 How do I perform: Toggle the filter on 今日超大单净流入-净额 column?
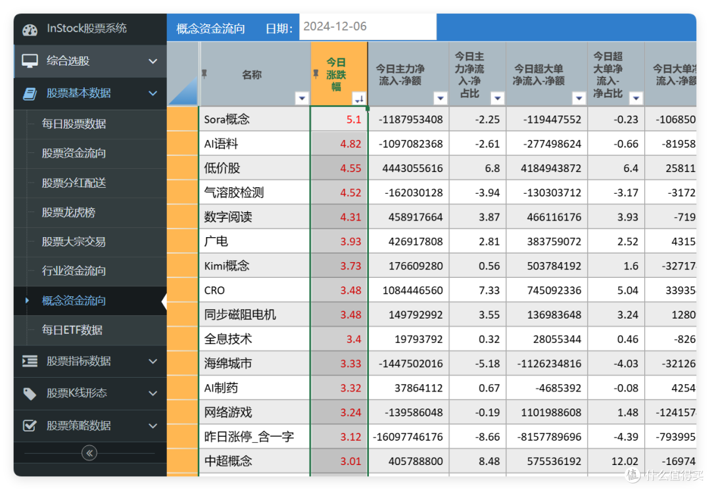[579, 98]
